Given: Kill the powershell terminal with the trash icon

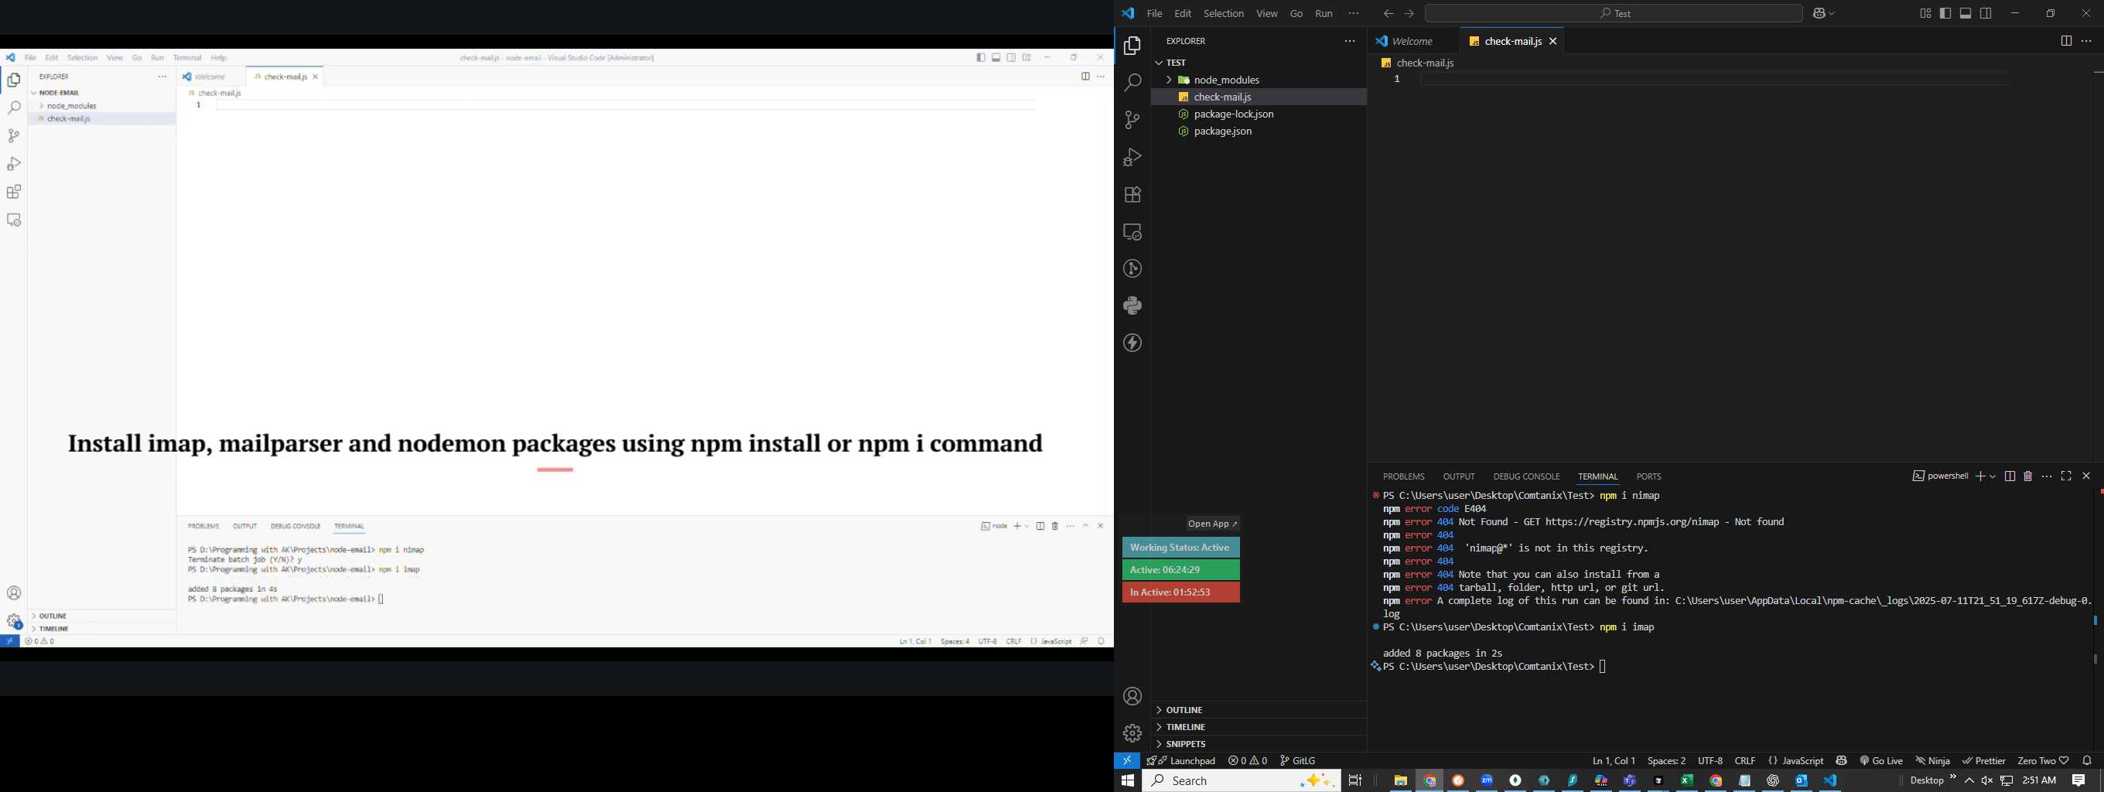Looking at the screenshot, I should pyautogui.click(x=2027, y=476).
